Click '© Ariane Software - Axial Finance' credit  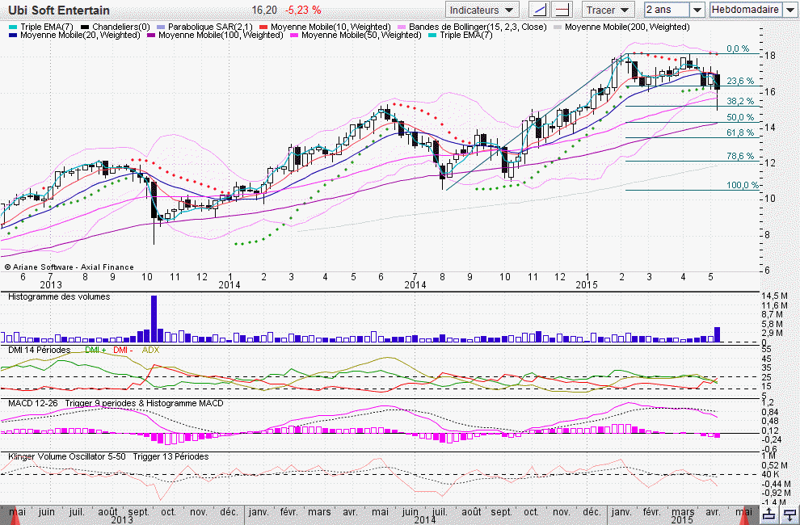(69, 267)
